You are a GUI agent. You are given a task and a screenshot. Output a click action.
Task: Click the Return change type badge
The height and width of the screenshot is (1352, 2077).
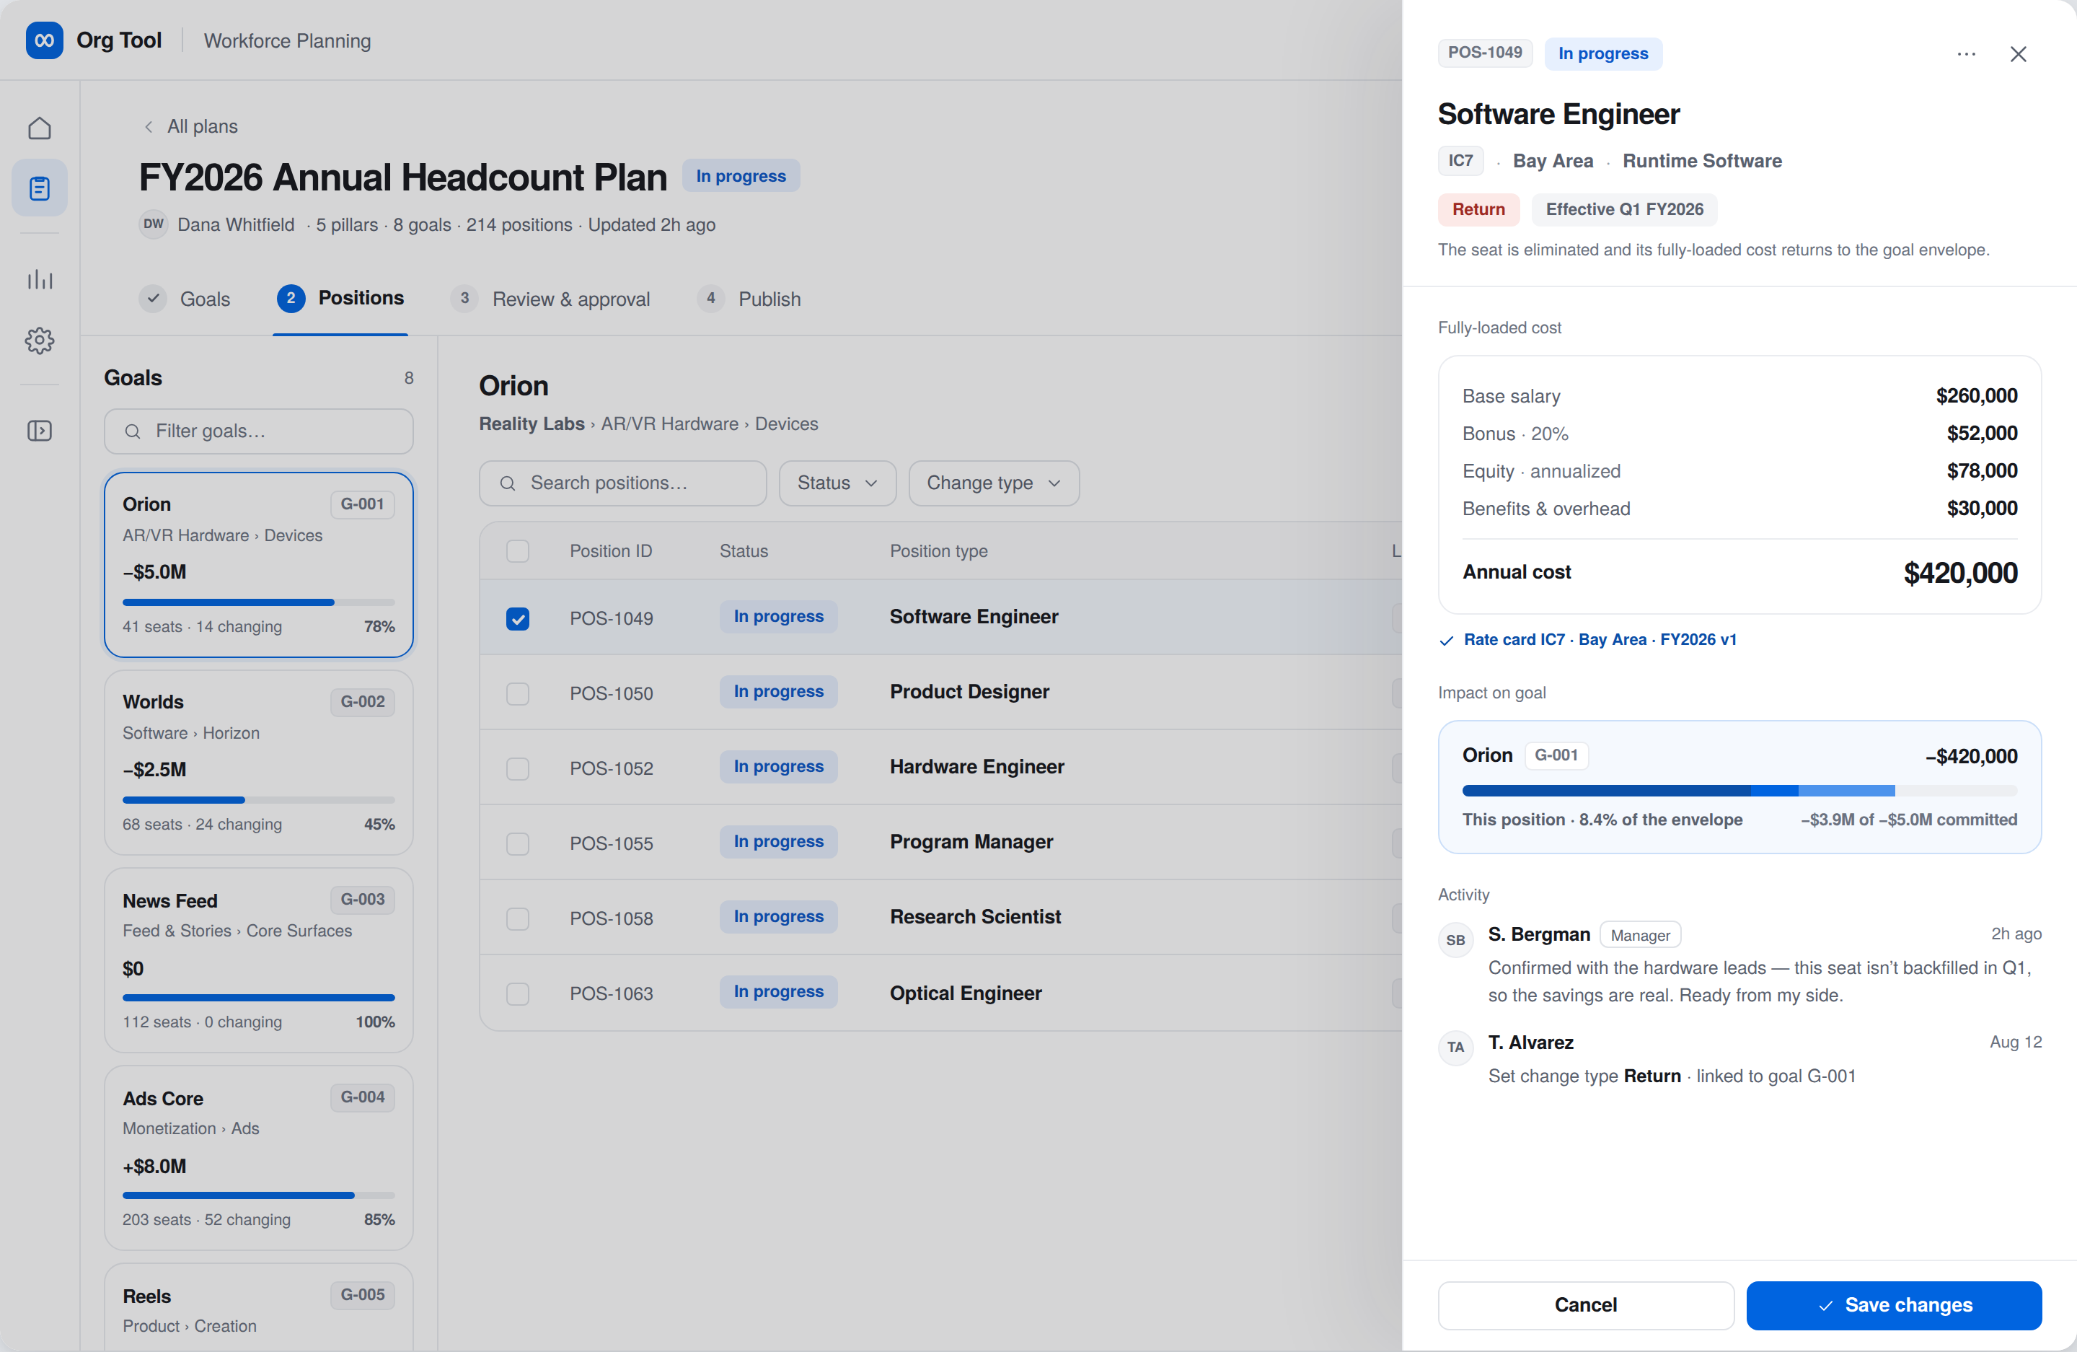(x=1478, y=209)
